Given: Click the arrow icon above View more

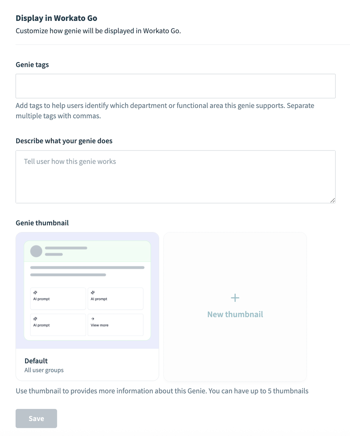Looking at the screenshot, I should [93, 319].
